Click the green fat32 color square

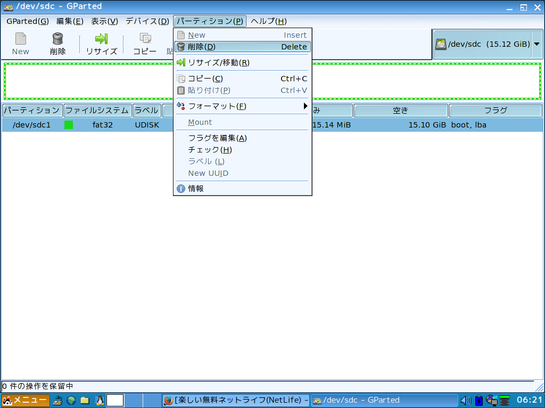point(69,125)
